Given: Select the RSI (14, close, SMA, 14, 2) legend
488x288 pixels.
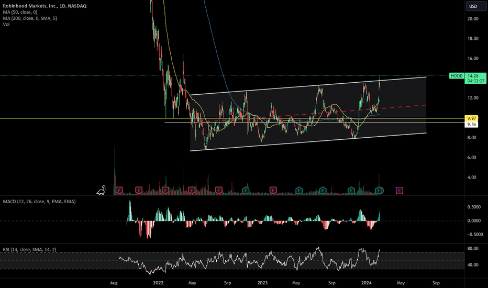Looking at the screenshot, I should click(29, 249).
